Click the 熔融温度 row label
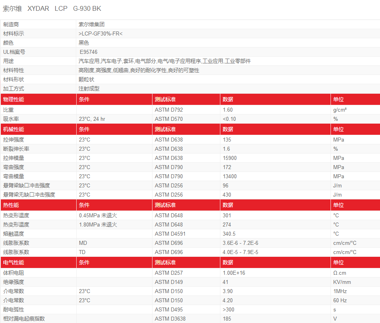380x323 pixels. coord(14,234)
